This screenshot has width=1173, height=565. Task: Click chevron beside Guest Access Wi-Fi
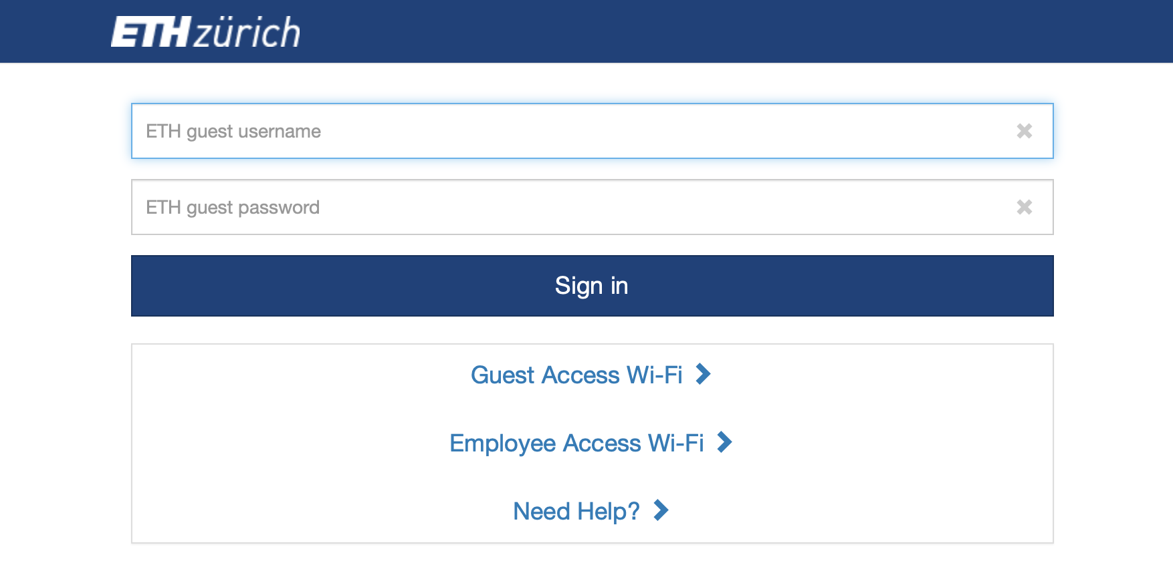point(703,374)
